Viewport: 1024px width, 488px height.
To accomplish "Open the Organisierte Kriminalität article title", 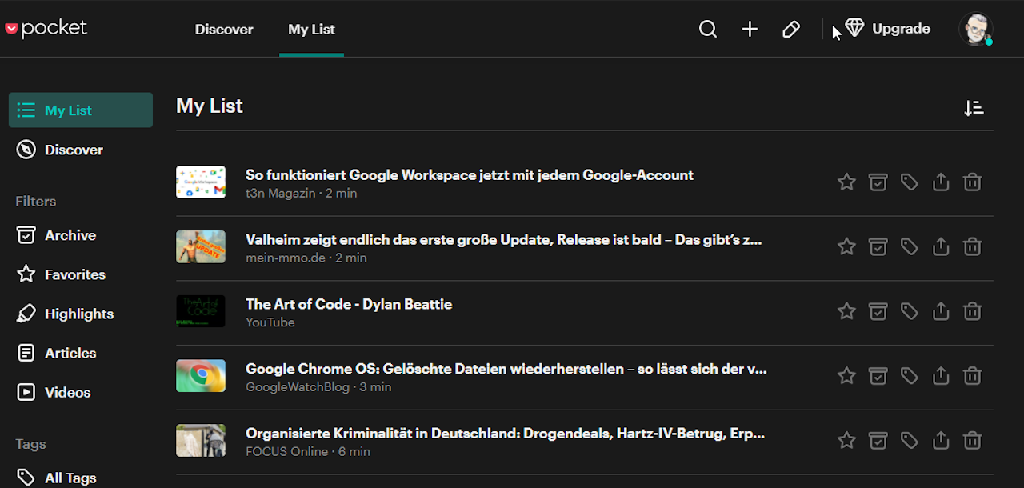I will tap(506, 434).
